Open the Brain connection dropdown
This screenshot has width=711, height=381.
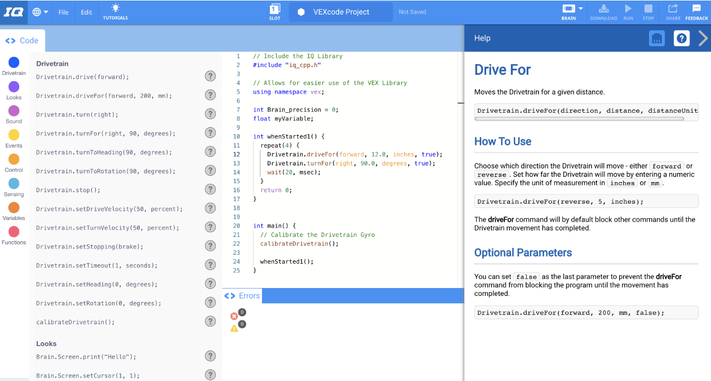pyautogui.click(x=572, y=12)
